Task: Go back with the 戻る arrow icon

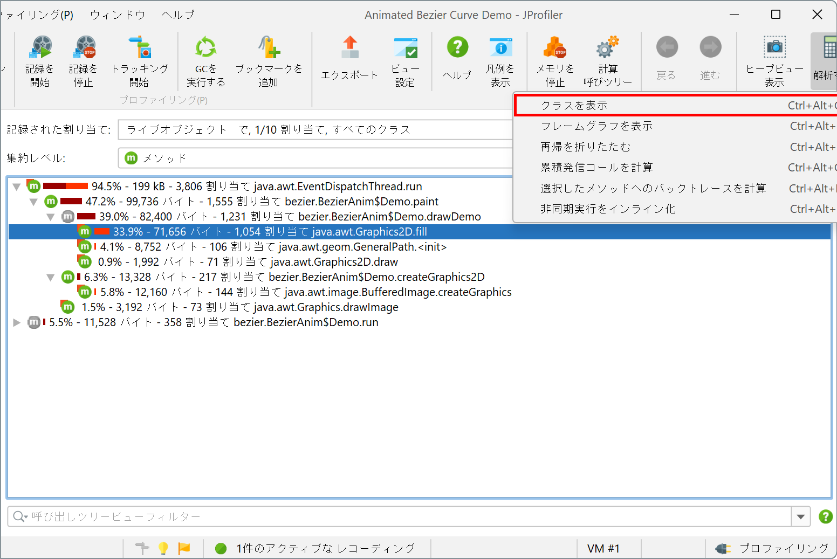Action: (667, 48)
